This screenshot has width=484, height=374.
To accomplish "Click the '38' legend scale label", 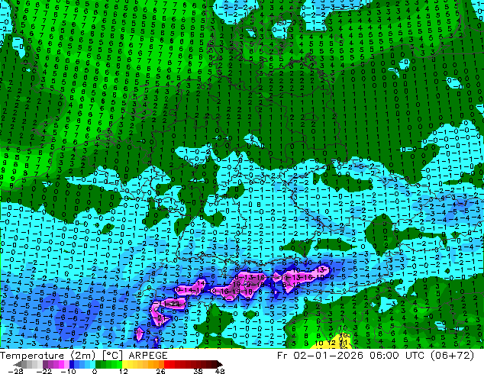I will click(x=198, y=371).
